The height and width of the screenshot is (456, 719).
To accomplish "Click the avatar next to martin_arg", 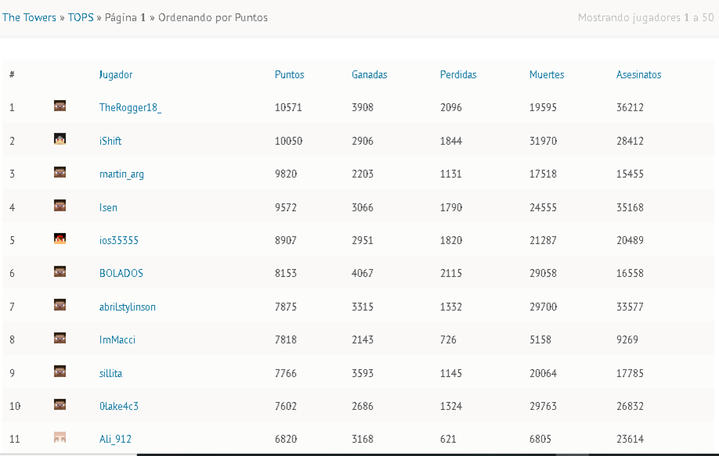I will [59, 172].
